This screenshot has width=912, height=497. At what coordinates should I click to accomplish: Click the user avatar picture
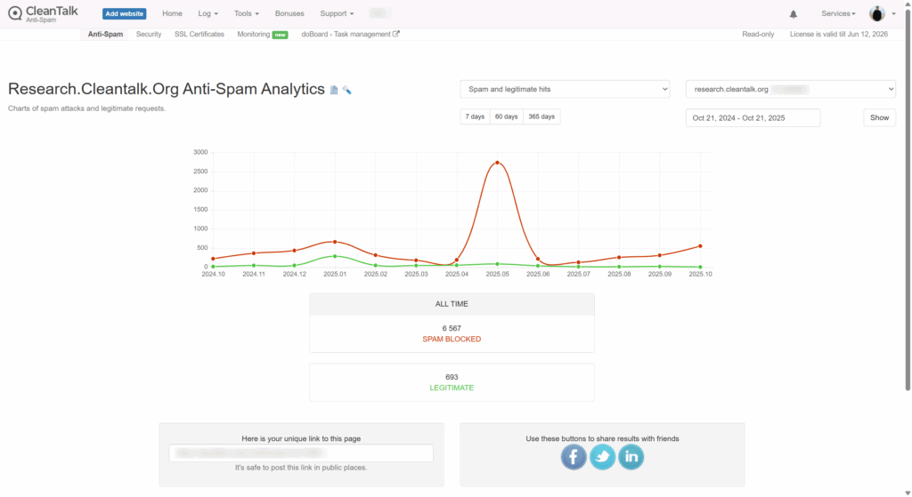pyautogui.click(x=877, y=13)
